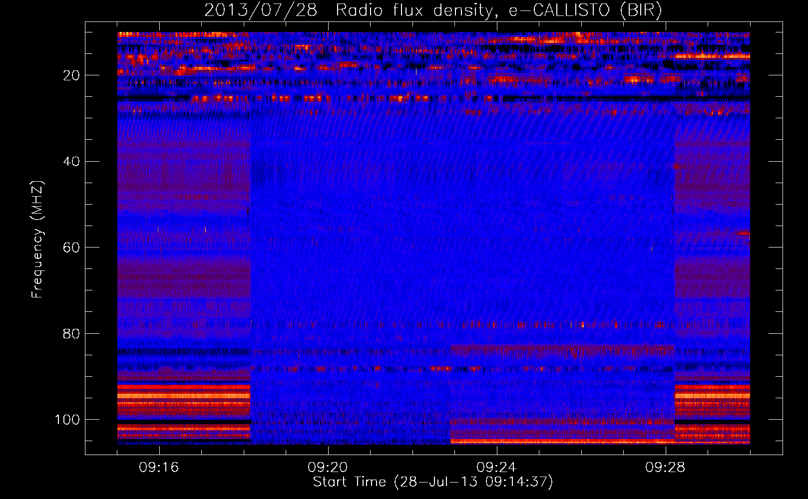Click the 09:16 time tick label
The height and width of the screenshot is (499, 808).
tap(159, 468)
